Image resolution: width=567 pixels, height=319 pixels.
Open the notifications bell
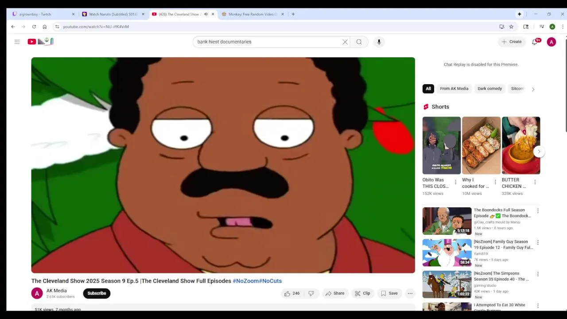pyautogui.click(x=535, y=42)
